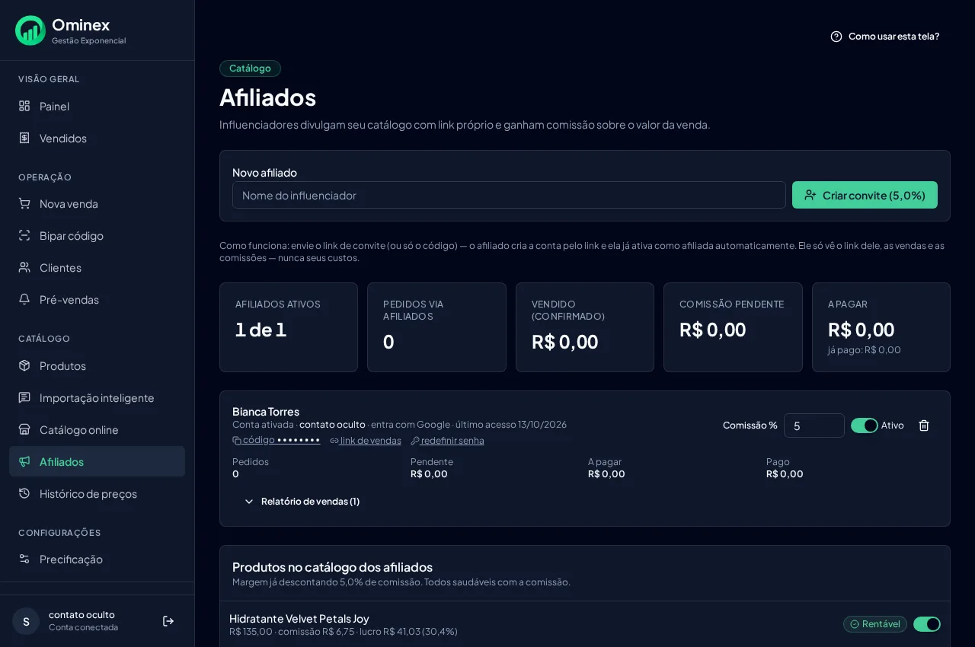The height and width of the screenshot is (647, 975).
Task: Click the Rentável status badge
Action: pyautogui.click(x=875, y=624)
